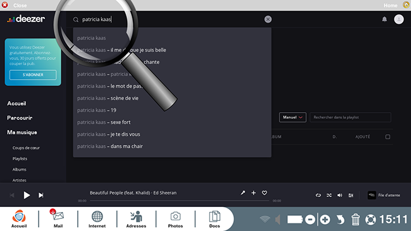This screenshot has height=231, width=411.
Task: Open Parcourir in the sidebar
Action: pyautogui.click(x=20, y=118)
